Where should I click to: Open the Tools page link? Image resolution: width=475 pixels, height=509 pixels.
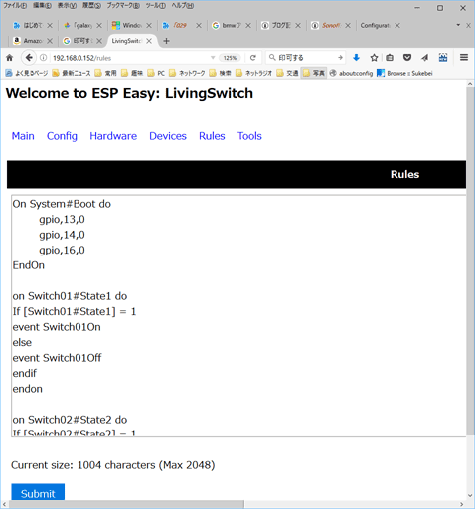(x=249, y=136)
